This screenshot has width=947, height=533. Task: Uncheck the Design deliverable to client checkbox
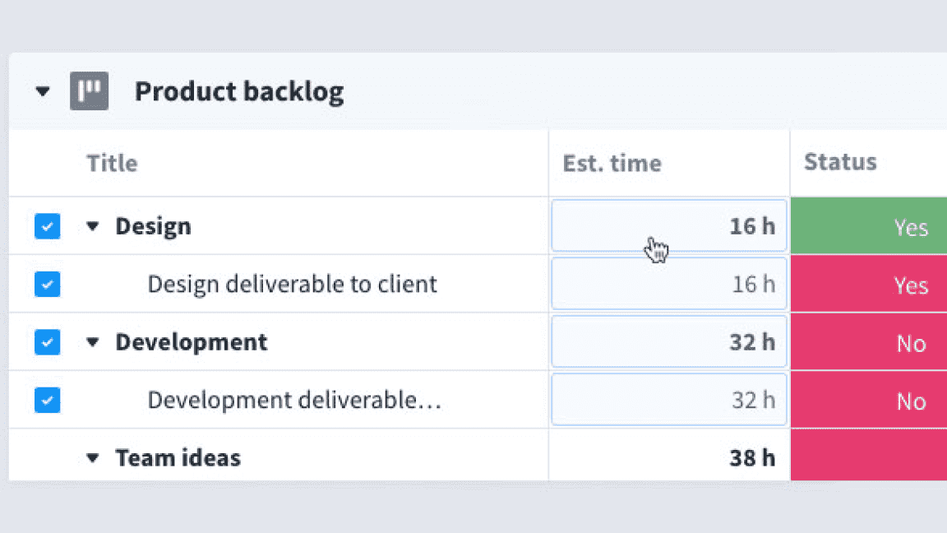[x=48, y=285]
